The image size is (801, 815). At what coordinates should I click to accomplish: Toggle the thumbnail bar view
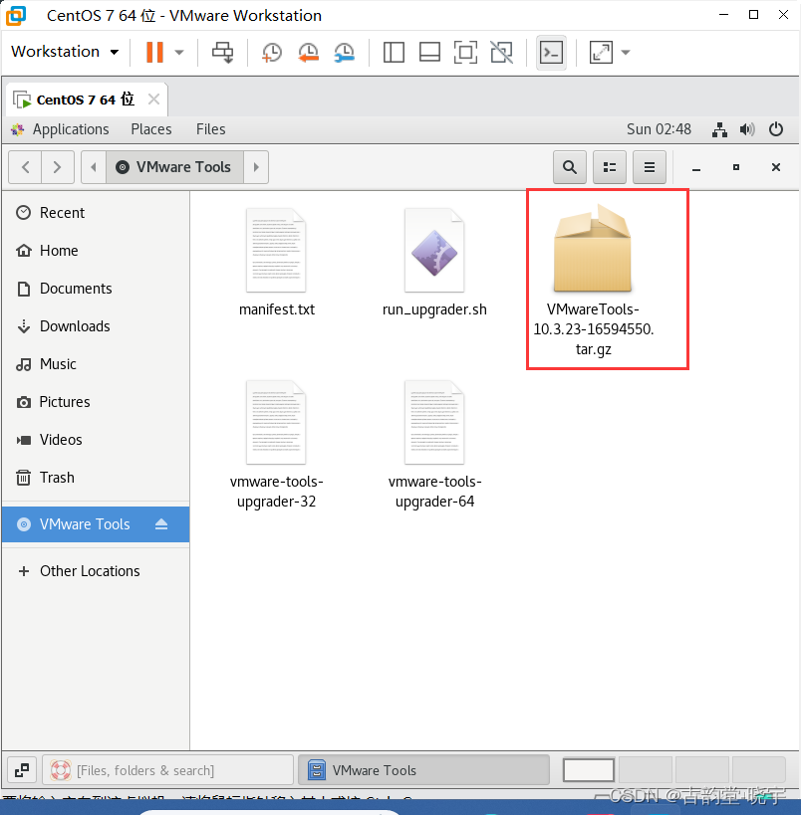coord(429,53)
